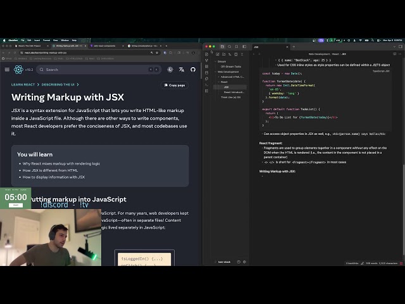This screenshot has height=304, width=405.
Task: Close the JSX tab in Obsidian
Action: [287, 47]
